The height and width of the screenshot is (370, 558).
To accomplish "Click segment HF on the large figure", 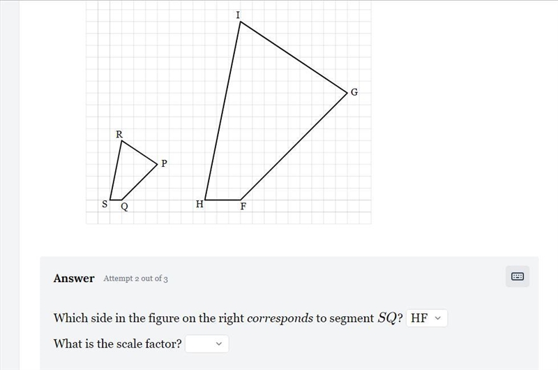I will (x=223, y=200).
